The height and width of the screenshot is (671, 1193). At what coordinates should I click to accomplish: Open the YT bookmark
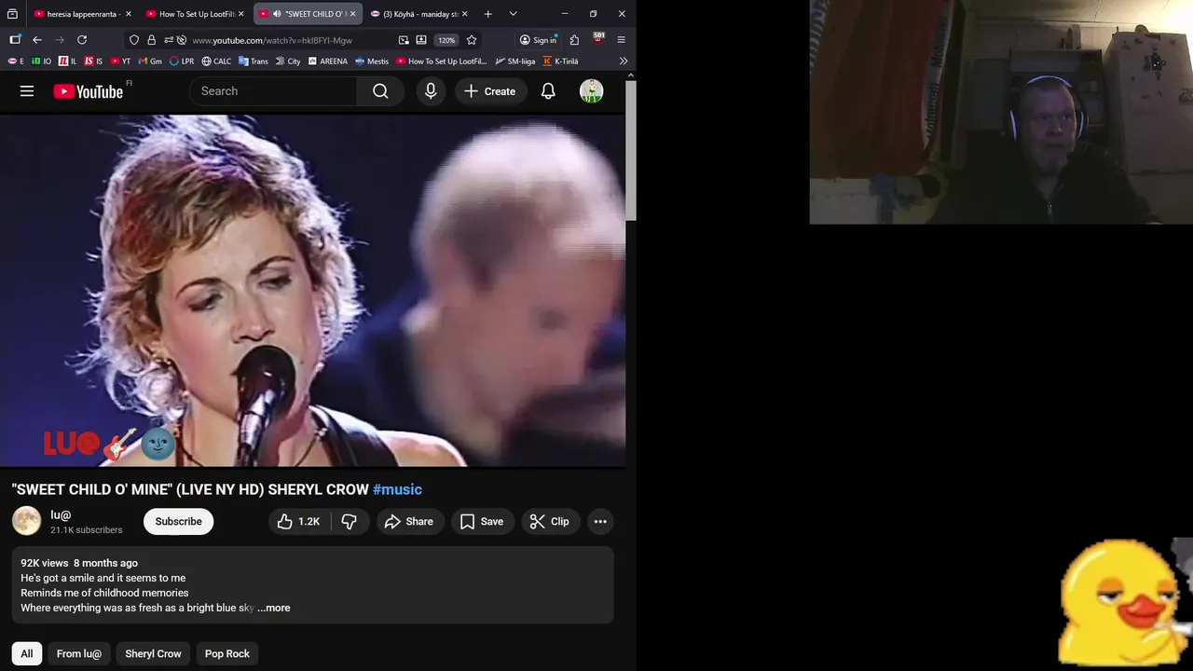point(120,62)
